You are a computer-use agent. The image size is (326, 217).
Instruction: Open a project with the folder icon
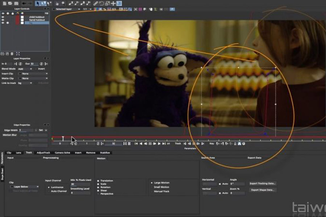tap(10, 3)
